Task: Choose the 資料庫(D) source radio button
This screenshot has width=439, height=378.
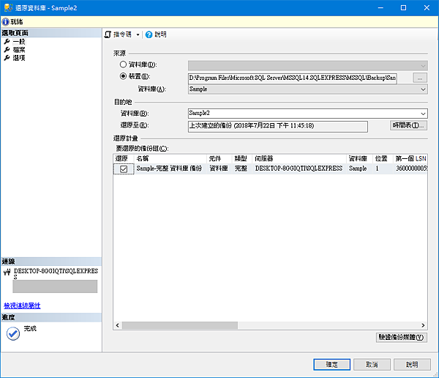Action: [123, 64]
